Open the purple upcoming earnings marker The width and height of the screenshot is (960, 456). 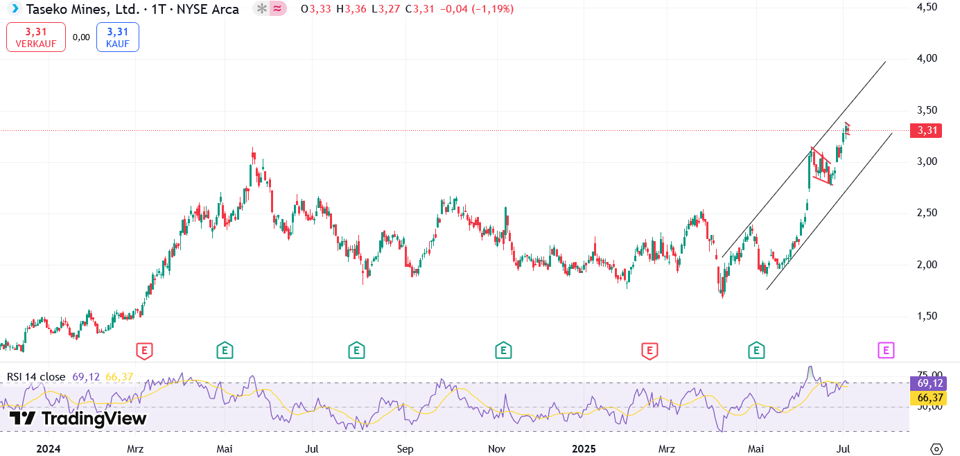coord(886,351)
